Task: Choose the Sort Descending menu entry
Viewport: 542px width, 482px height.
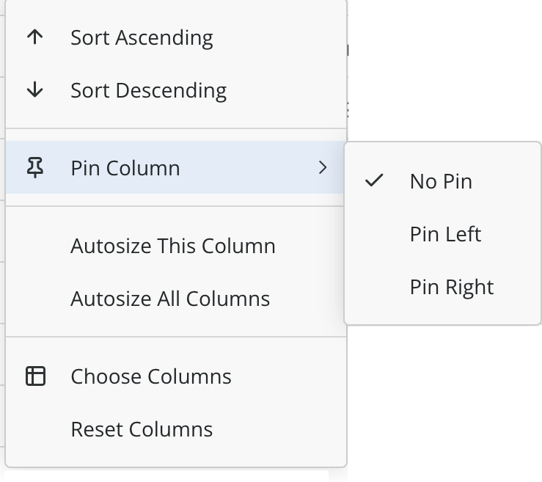Action: point(148,90)
